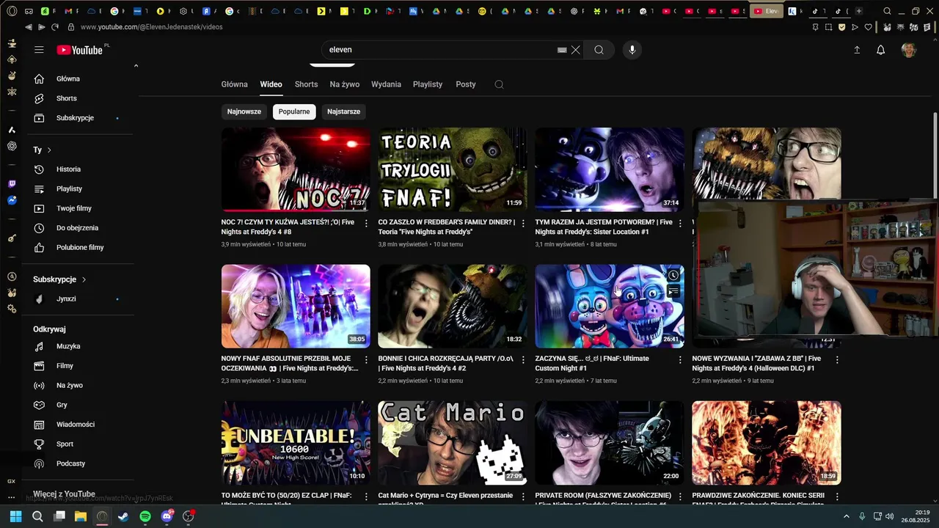Screen dimensions: 939x528
Task: Select the Najstarsze sort chip
Action: 343,111
